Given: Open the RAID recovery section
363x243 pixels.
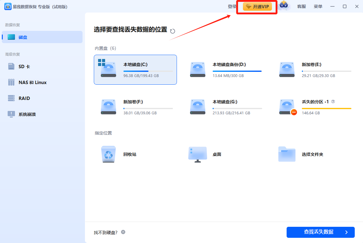Looking at the screenshot, I should (24, 98).
